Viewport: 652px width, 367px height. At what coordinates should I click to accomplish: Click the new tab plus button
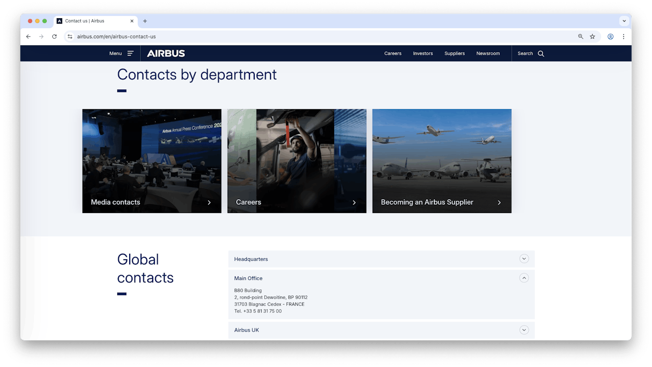point(145,21)
